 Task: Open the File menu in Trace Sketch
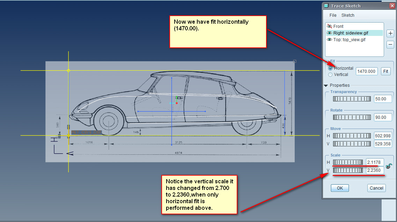pyautogui.click(x=333, y=15)
